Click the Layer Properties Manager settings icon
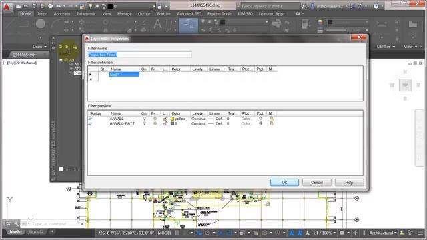 [53, 179]
